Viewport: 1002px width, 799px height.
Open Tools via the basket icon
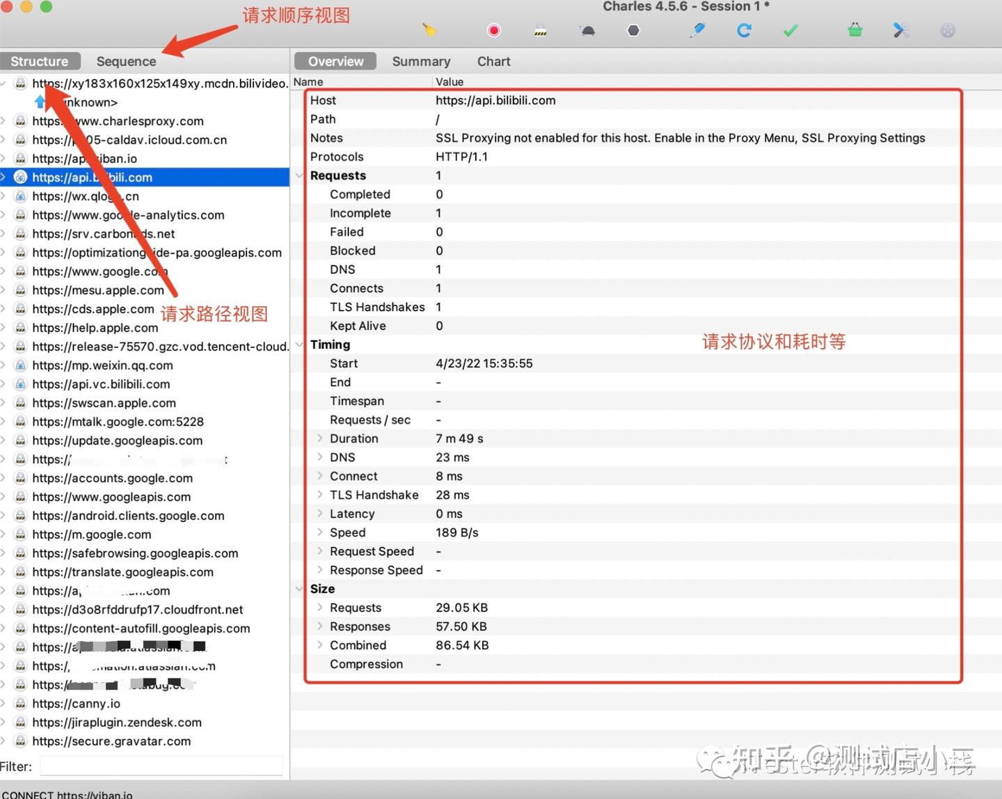pos(854,30)
